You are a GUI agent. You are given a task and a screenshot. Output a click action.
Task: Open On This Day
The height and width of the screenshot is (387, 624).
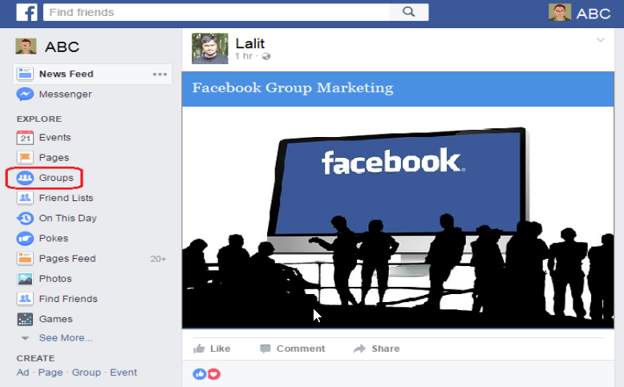(56, 218)
